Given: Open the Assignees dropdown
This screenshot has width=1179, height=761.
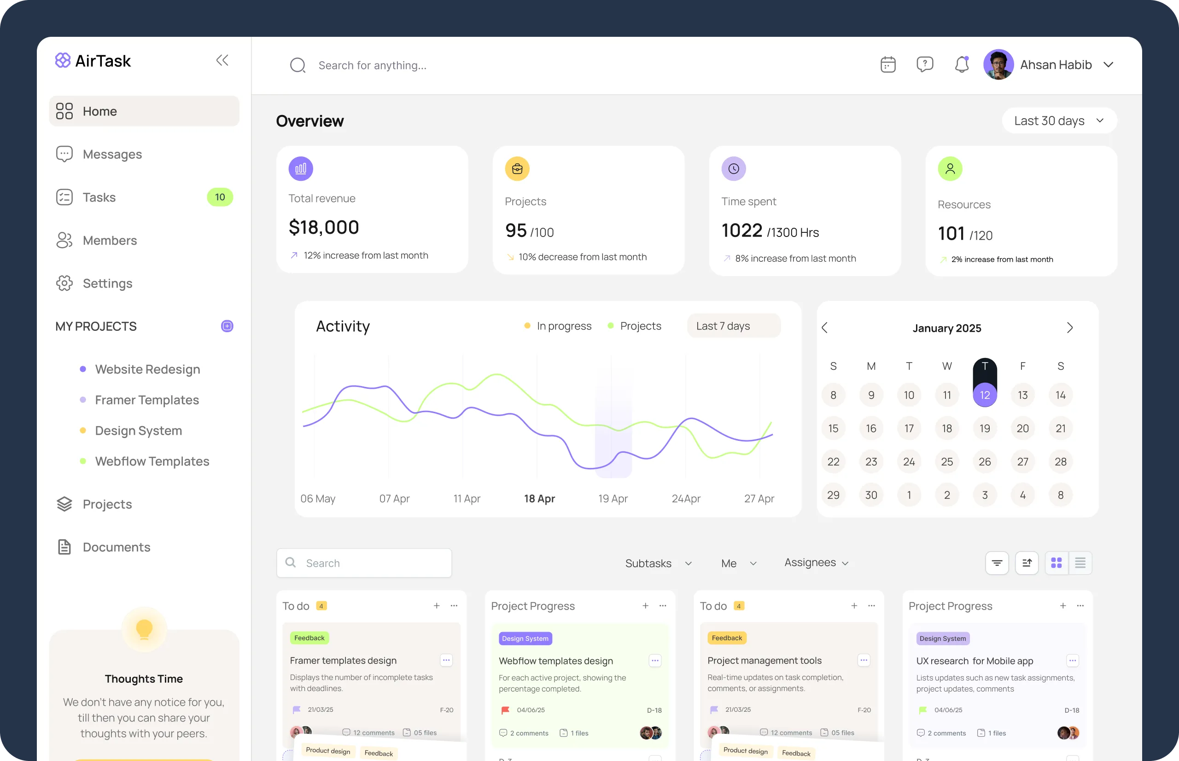Looking at the screenshot, I should 815,562.
